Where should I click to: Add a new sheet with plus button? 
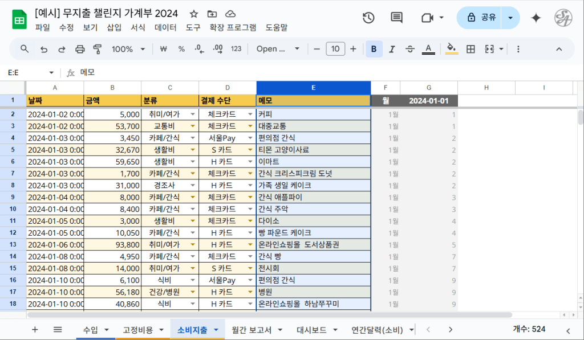click(x=35, y=330)
